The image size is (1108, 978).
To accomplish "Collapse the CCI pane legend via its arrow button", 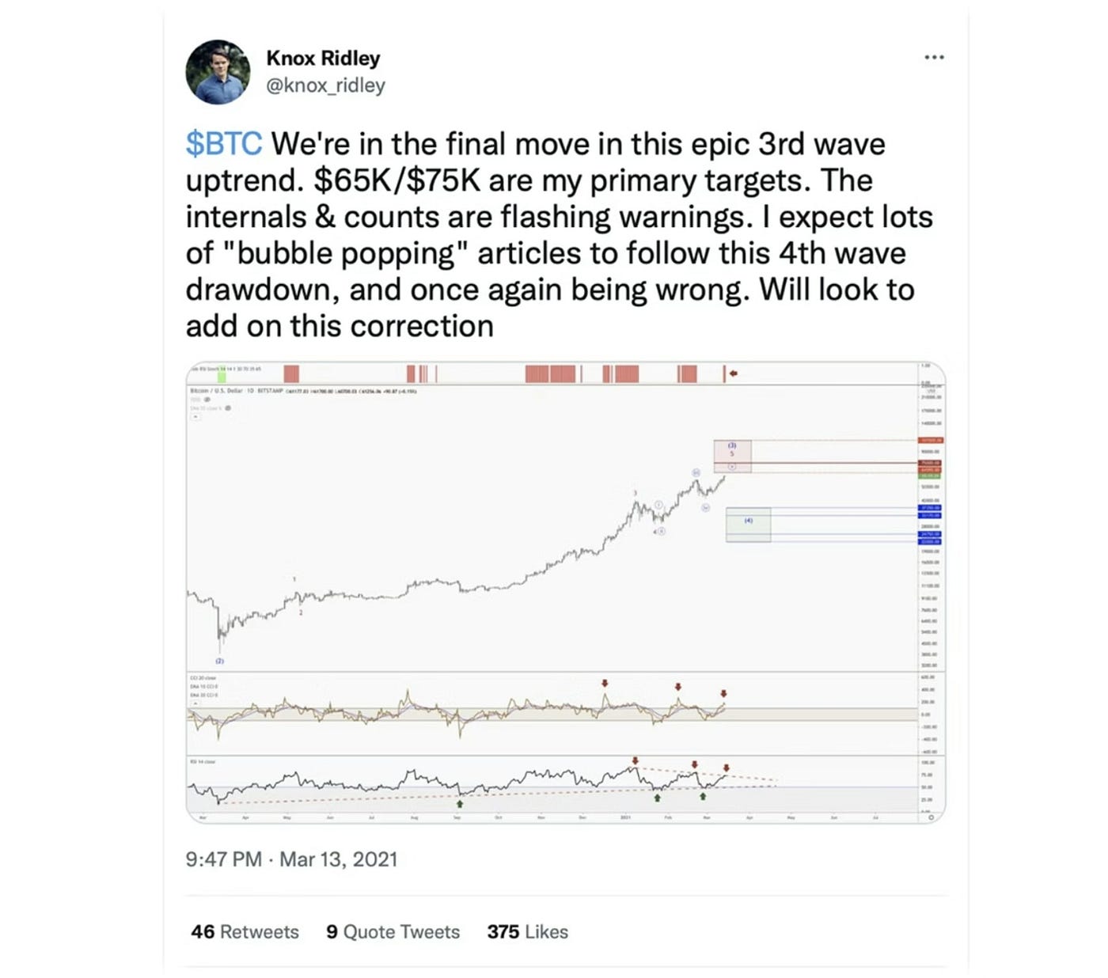I will [x=195, y=702].
